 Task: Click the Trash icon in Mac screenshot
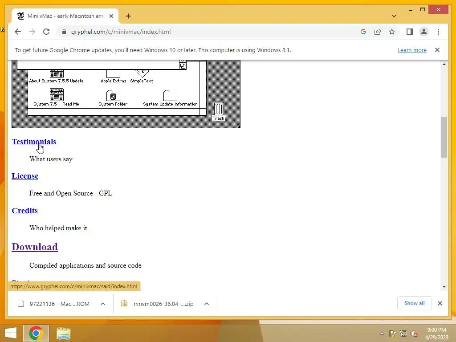pyautogui.click(x=218, y=109)
